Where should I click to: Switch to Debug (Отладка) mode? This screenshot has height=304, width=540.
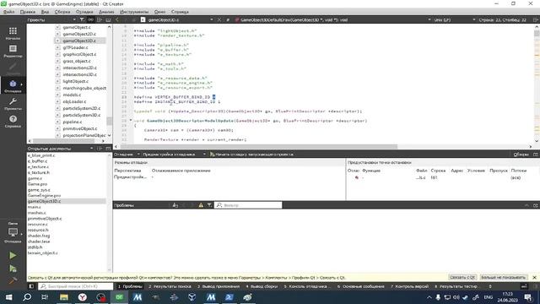(x=13, y=86)
